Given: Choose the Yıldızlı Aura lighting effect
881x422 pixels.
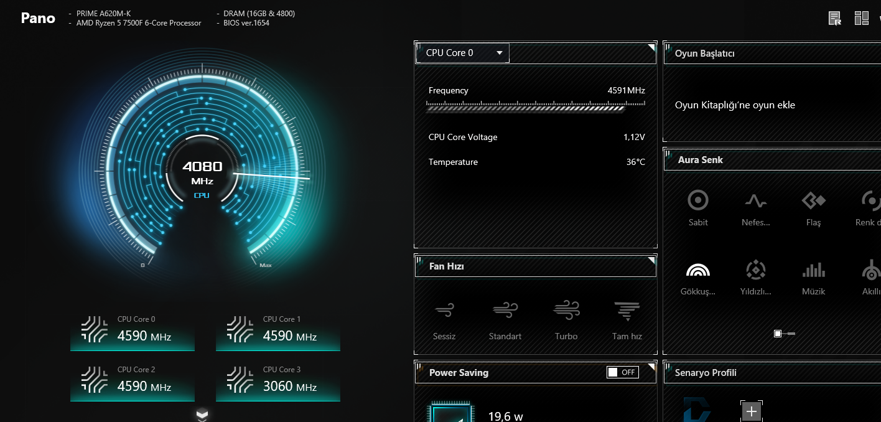Looking at the screenshot, I should (x=756, y=278).
